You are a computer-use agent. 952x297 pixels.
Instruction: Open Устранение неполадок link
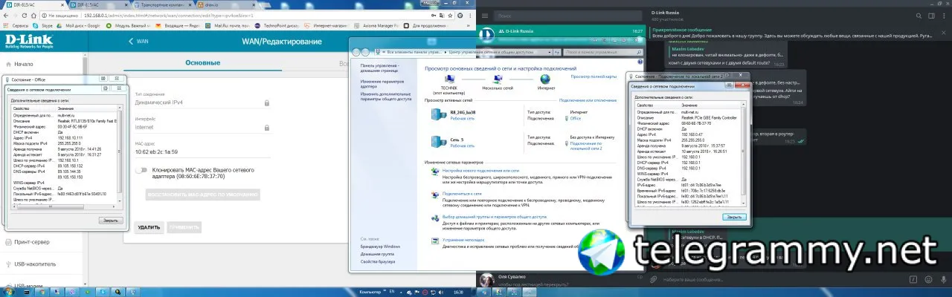(463, 240)
